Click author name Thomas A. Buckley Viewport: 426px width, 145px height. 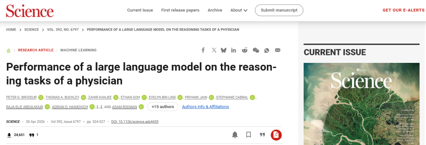[62, 97]
